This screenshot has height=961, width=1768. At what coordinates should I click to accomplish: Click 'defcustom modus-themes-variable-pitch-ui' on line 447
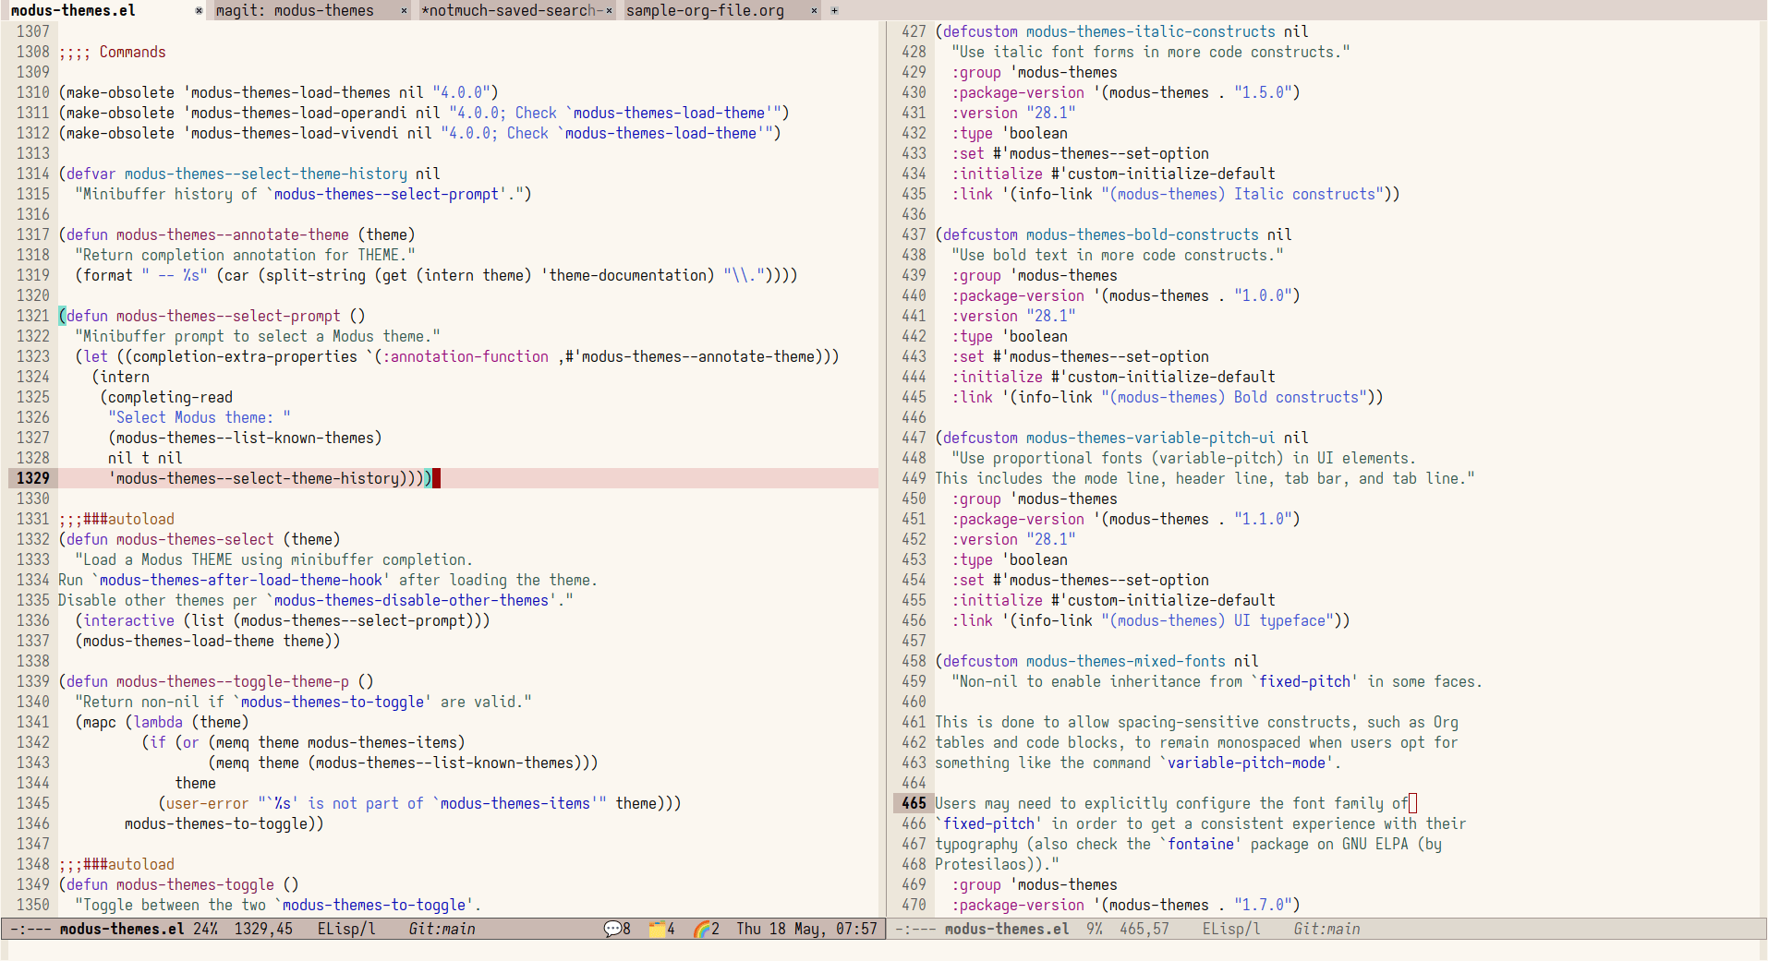[1108, 438]
